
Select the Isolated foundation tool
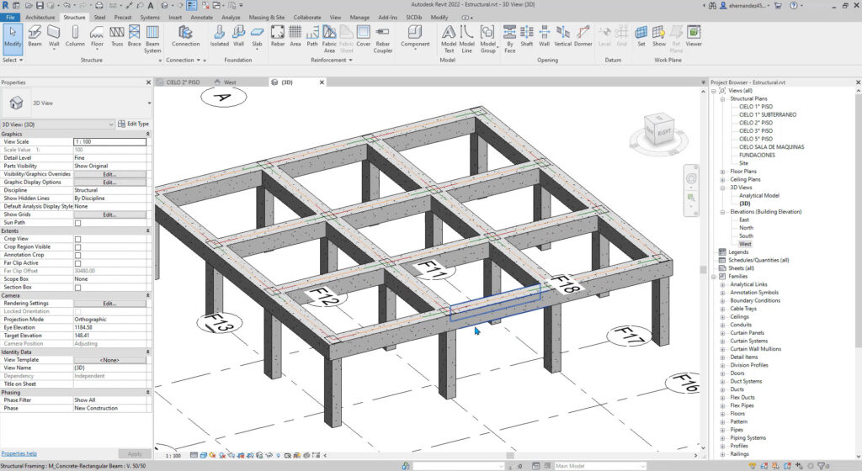click(219, 35)
